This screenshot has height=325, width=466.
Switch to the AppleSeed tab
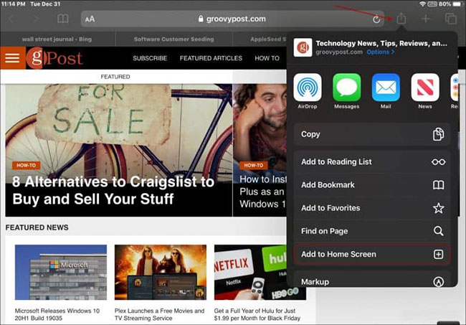(260, 39)
